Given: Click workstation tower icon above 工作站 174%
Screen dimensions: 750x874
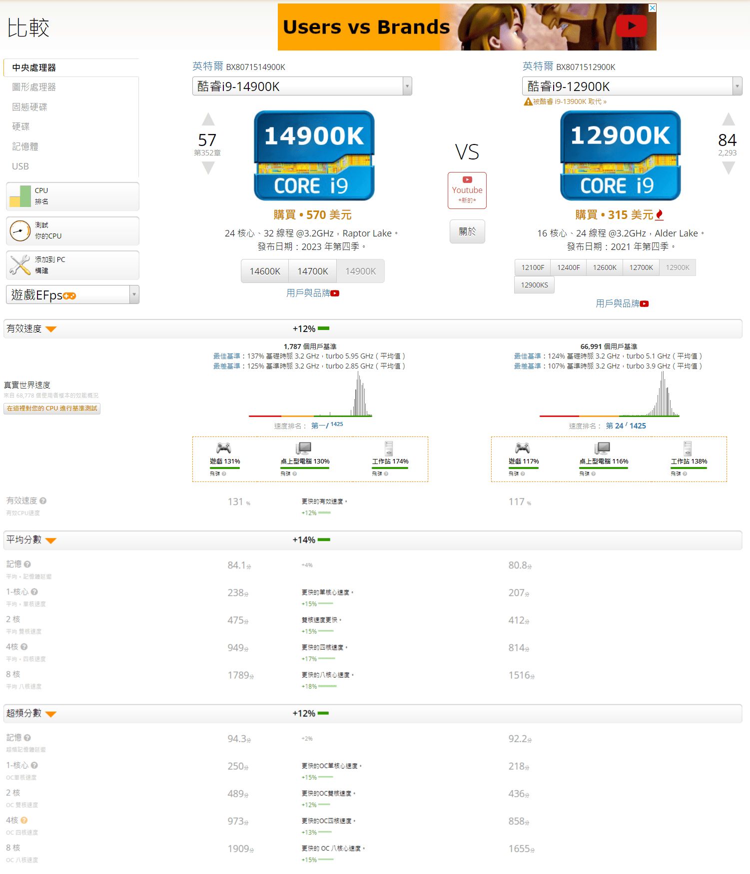Looking at the screenshot, I should click(389, 448).
